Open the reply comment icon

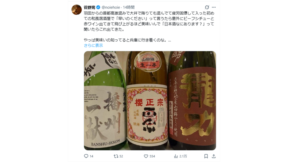coord(86,156)
